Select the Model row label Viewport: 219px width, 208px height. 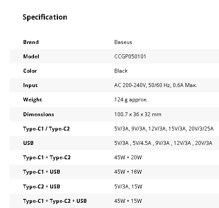click(31, 57)
